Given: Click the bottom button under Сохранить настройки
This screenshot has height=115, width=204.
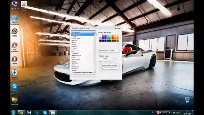Looking at the screenshot, I should [109, 69].
